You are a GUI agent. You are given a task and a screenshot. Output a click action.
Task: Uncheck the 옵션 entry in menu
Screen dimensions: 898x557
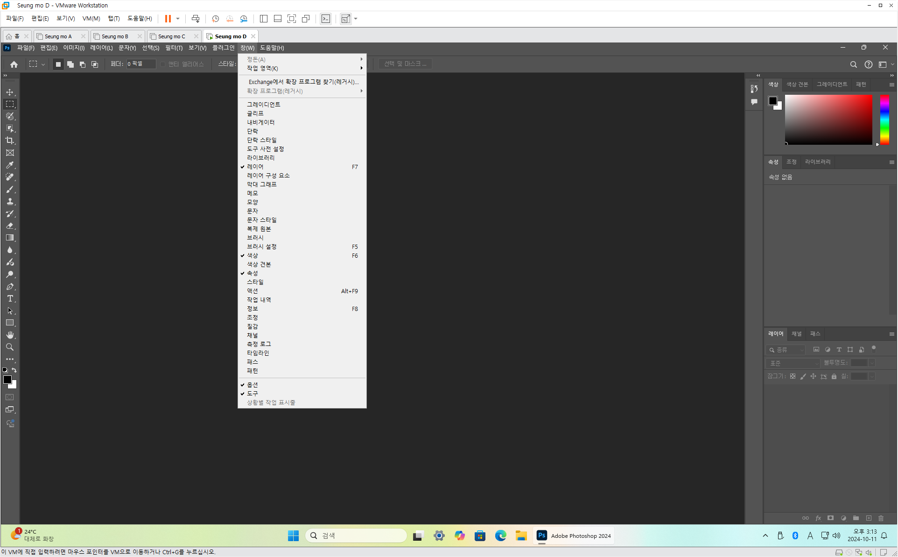pyautogui.click(x=253, y=385)
